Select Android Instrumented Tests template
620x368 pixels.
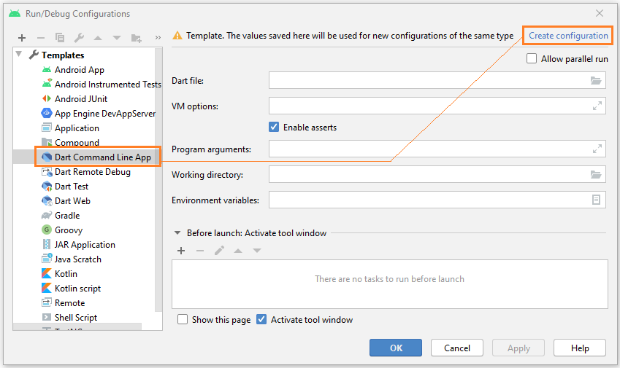point(102,85)
